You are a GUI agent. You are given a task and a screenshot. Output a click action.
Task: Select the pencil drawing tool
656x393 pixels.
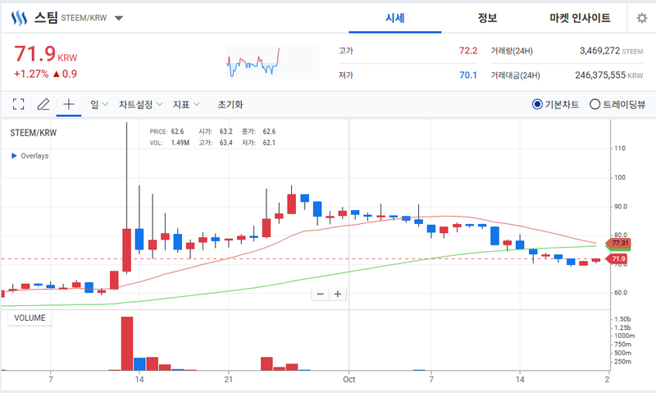43,104
